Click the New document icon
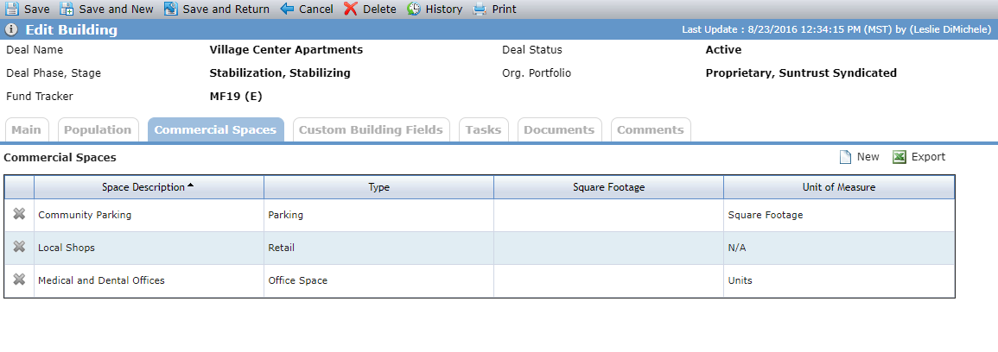Screen dimensions: 998x352 click(845, 157)
